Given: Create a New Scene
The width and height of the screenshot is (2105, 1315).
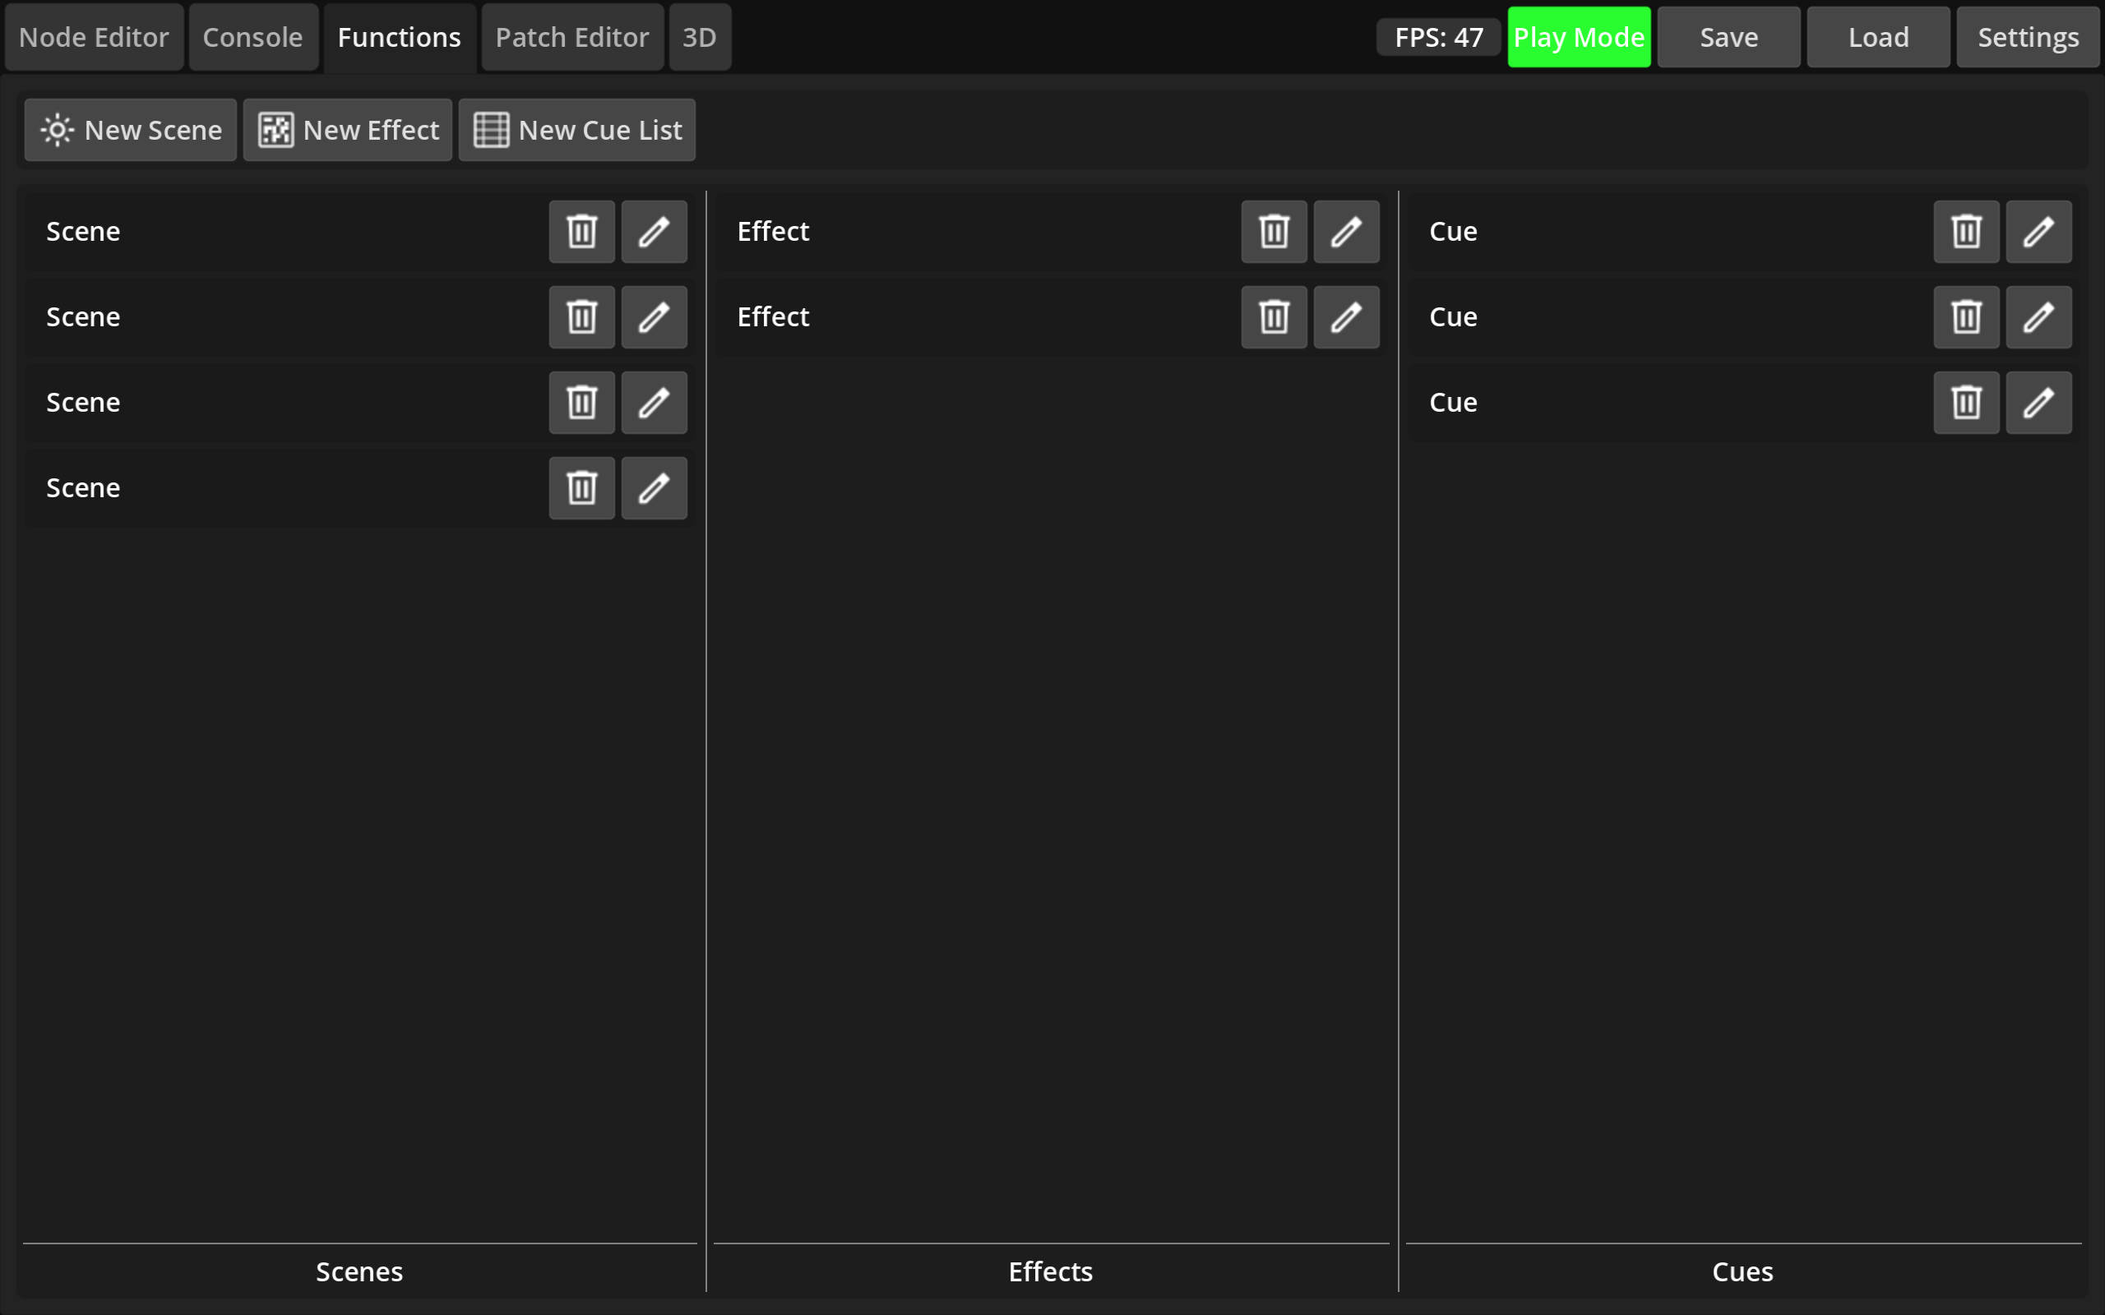Looking at the screenshot, I should (131, 130).
